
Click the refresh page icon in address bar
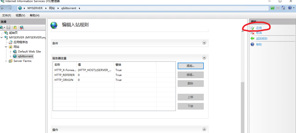(x=273, y=8)
